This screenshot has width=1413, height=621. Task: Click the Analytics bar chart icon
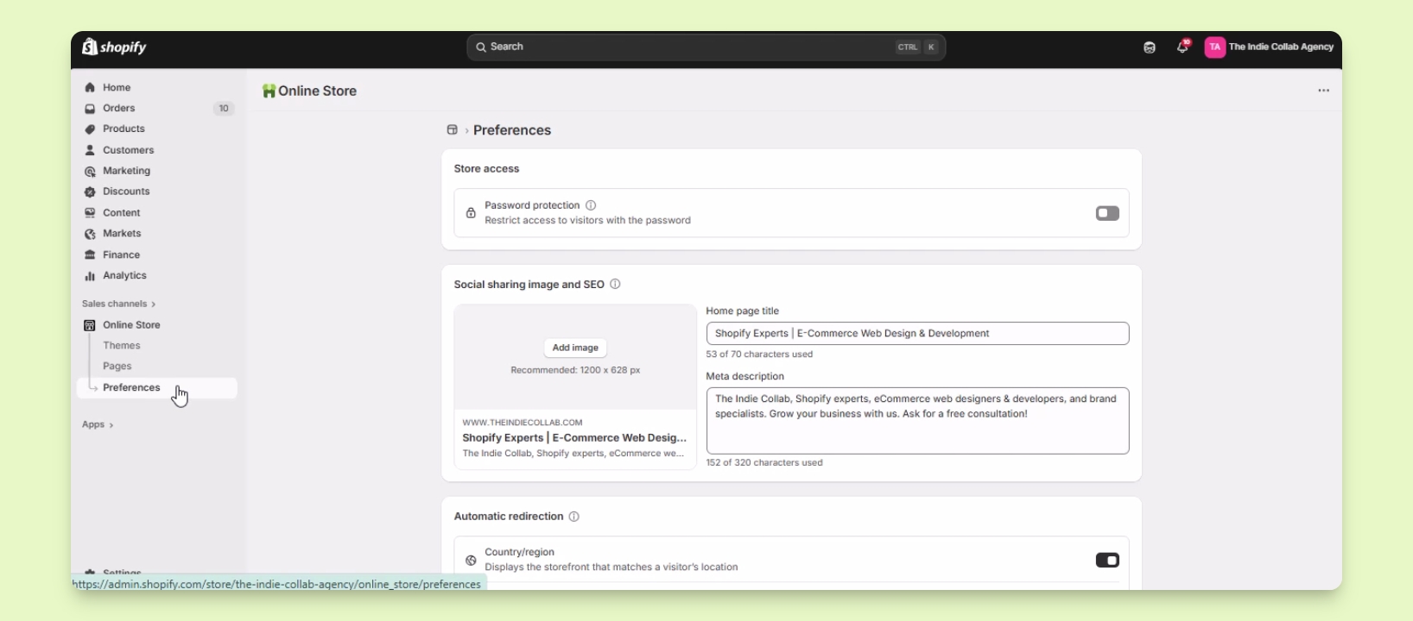[90, 276]
